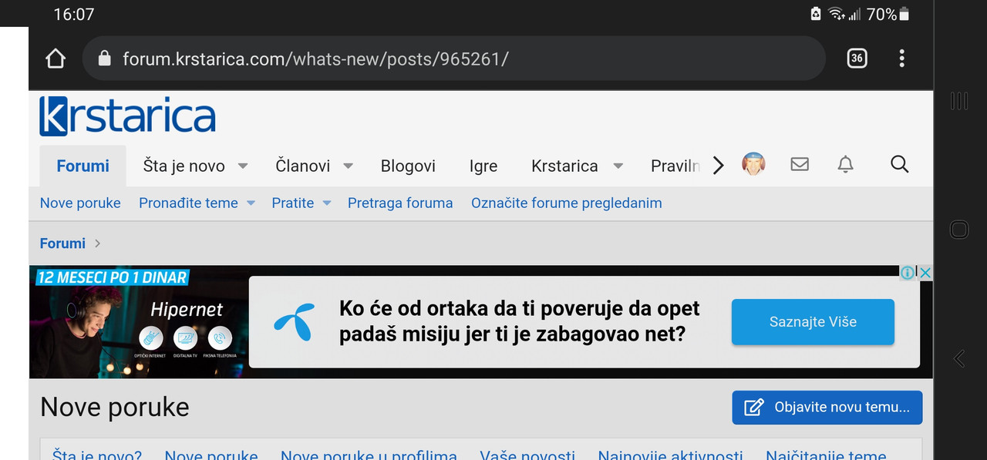Open Chrome's three-dot menu
This screenshot has height=460, width=987.
[901, 59]
